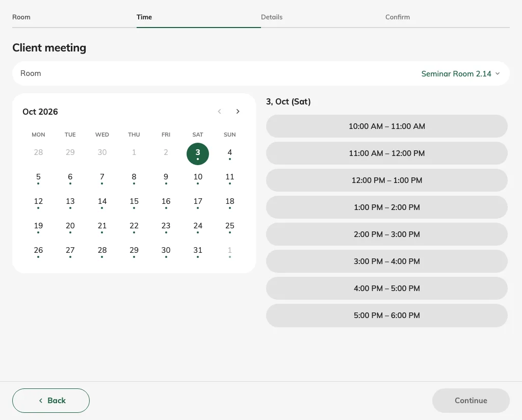Click October 20 on the calendar

[x=70, y=227]
